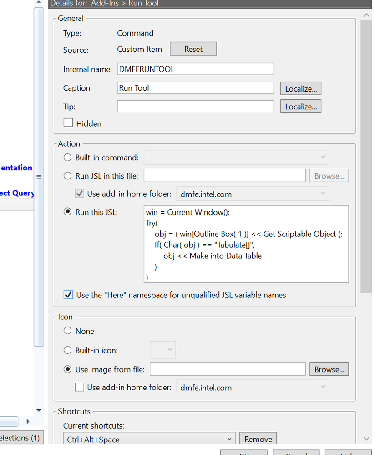Open Localize for the Caption

(x=300, y=88)
